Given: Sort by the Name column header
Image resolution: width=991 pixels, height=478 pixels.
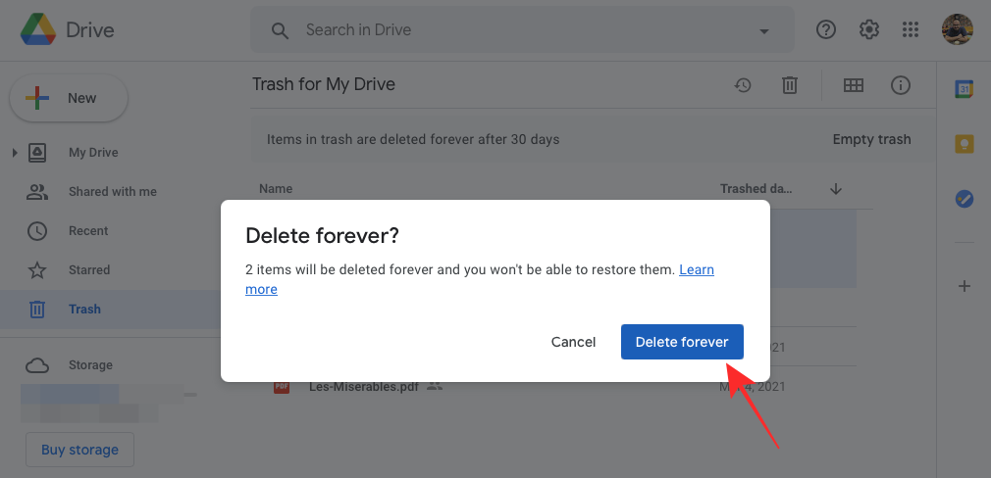Looking at the screenshot, I should pos(276,188).
